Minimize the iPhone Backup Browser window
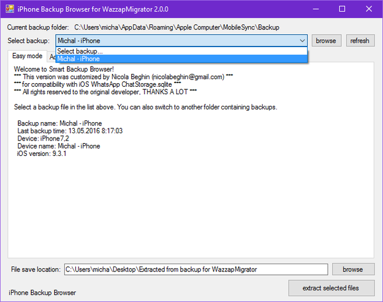The image size is (383, 302). (x=314, y=9)
